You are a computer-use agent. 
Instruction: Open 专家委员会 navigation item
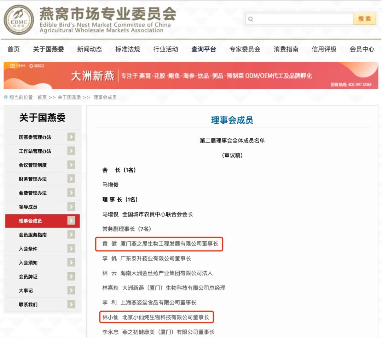(x=245, y=49)
